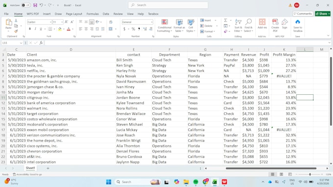Click the vertical scrollbar thumb
The height and width of the screenshot is (187, 333).
pos(331,91)
